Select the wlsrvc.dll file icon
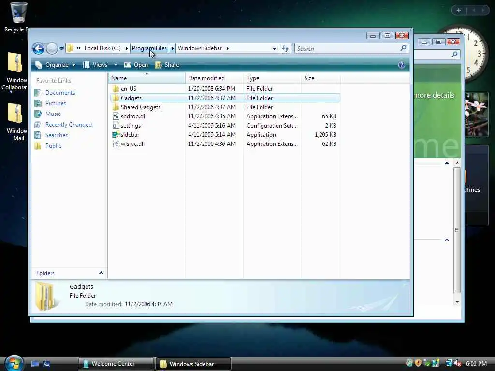 (x=116, y=144)
